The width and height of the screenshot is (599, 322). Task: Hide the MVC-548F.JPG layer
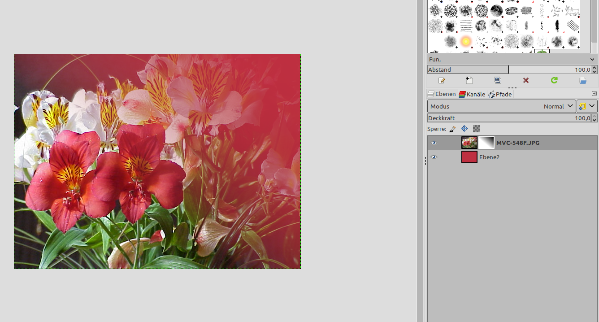(434, 143)
